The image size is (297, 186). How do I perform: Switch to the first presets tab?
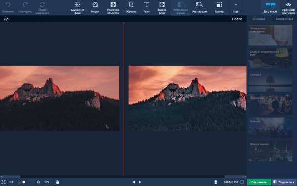point(258,19)
